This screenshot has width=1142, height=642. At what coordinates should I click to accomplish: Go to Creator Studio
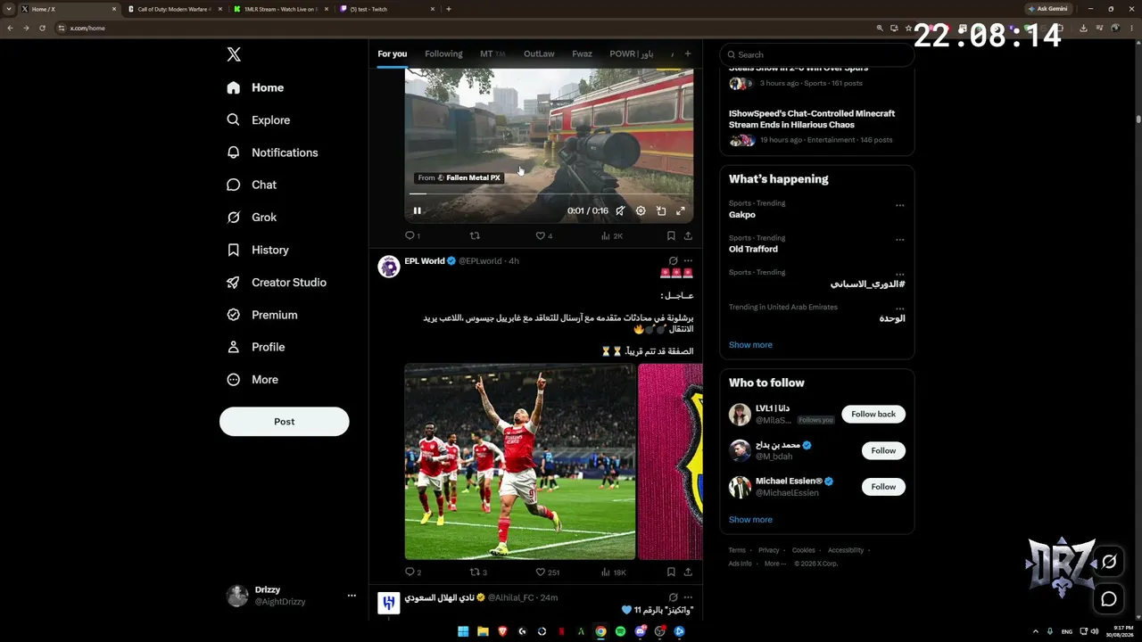tap(276, 283)
